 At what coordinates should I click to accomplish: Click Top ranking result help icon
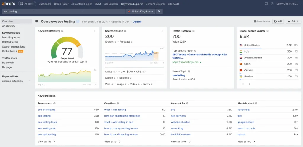pyautogui.click(x=195, y=51)
